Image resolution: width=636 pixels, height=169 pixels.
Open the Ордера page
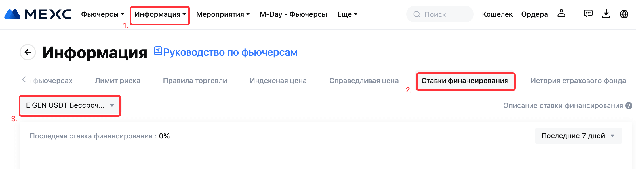point(534,14)
